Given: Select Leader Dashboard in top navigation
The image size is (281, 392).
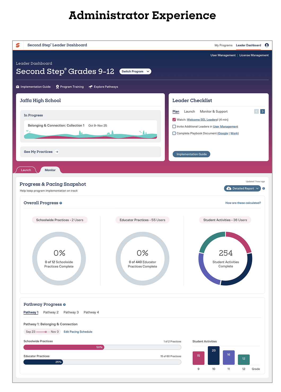Looking at the screenshot, I should tap(248, 45).
